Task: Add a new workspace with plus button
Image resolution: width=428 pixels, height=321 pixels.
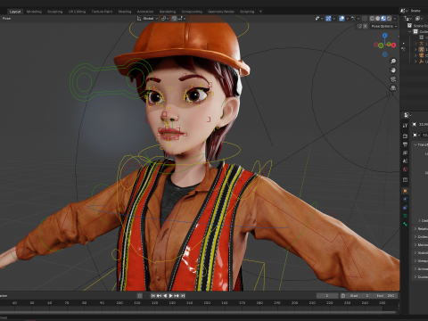Action: tap(260, 12)
